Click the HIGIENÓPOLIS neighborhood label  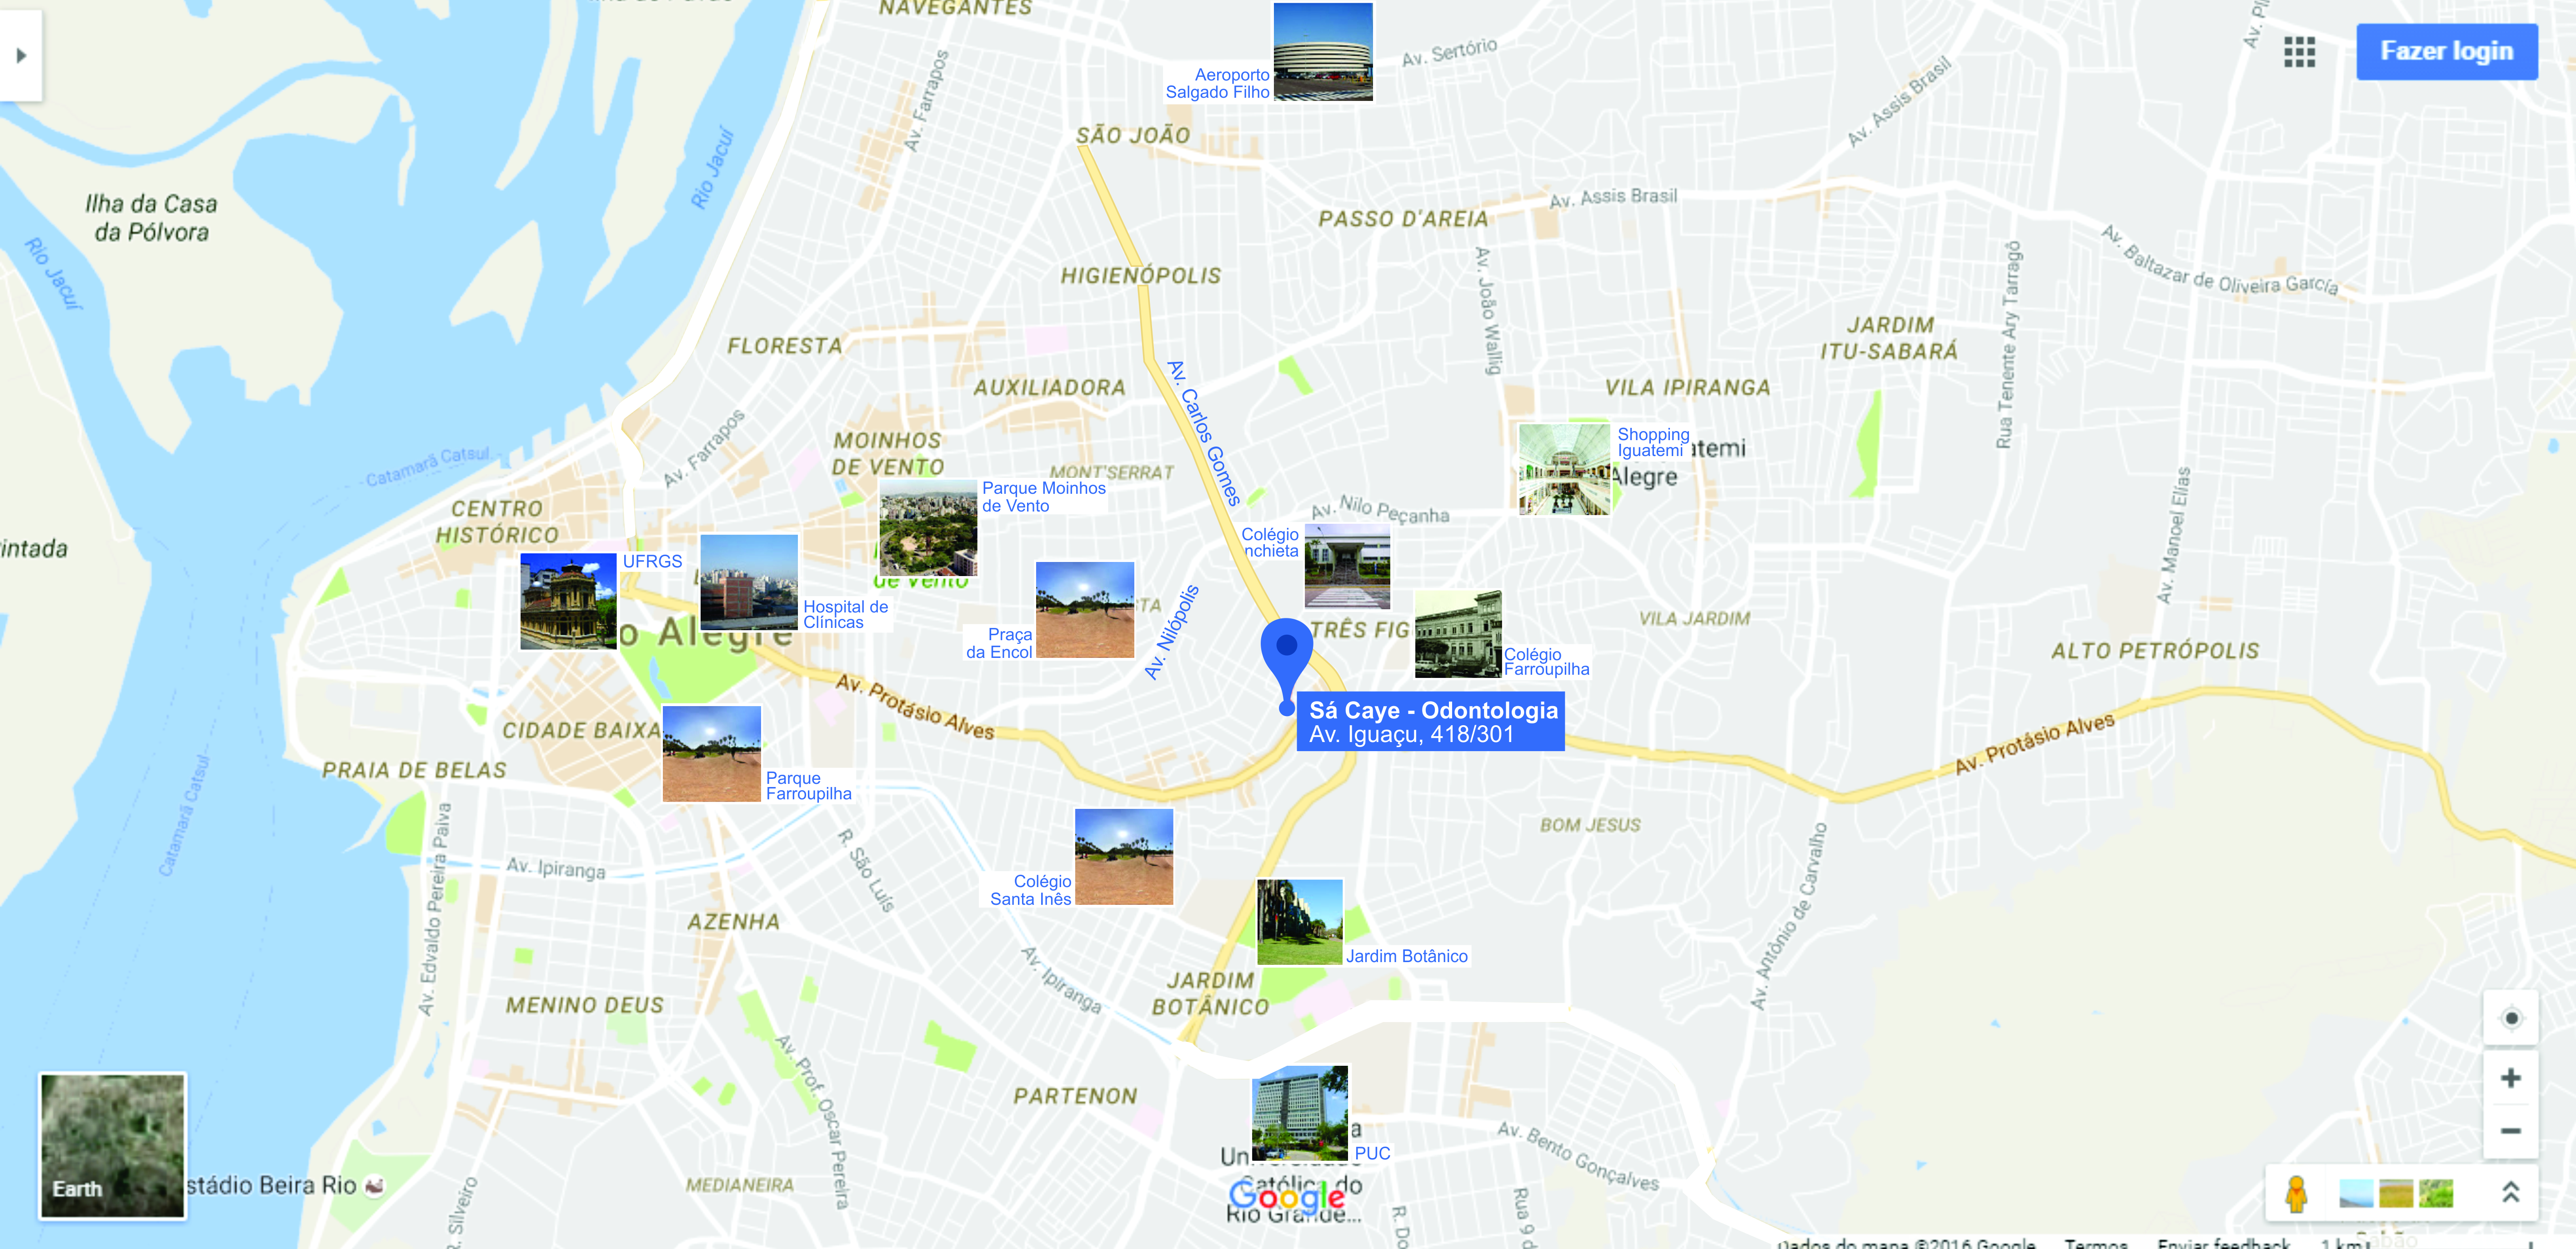[x=1141, y=276]
